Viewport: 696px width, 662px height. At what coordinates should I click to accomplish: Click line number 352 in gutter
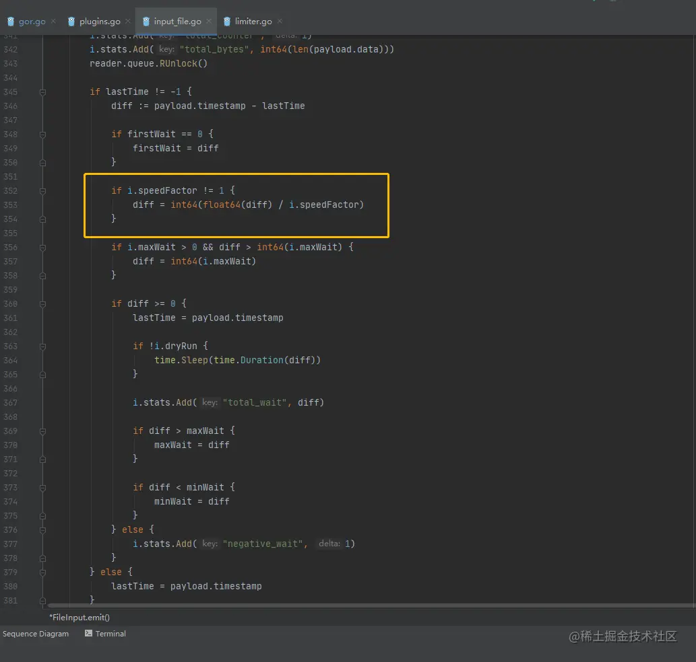point(11,191)
